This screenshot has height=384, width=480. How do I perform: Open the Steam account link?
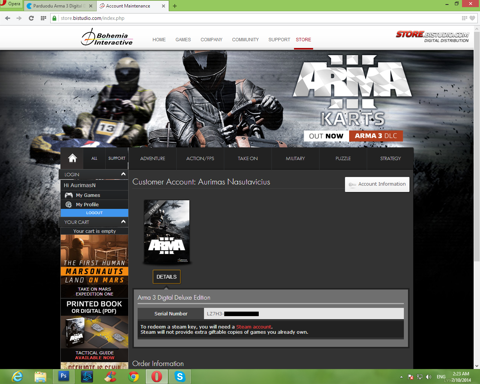(253, 327)
